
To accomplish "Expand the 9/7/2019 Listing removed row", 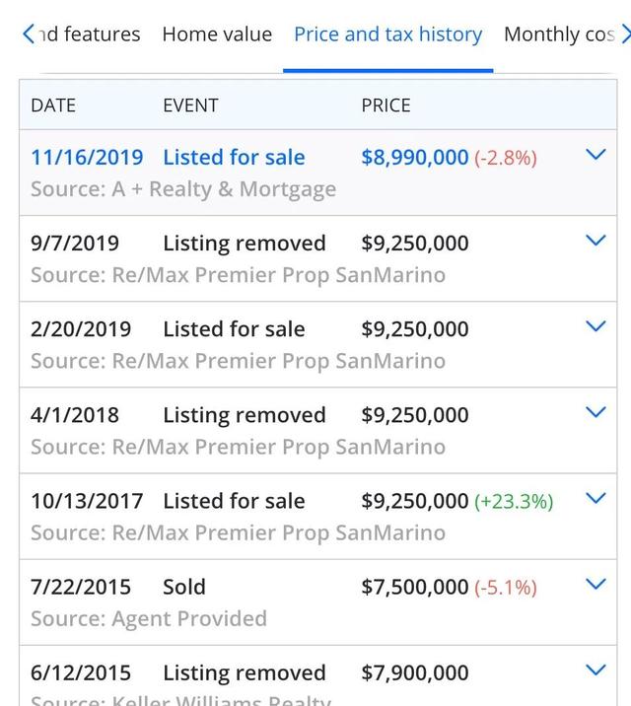I will click(596, 241).
